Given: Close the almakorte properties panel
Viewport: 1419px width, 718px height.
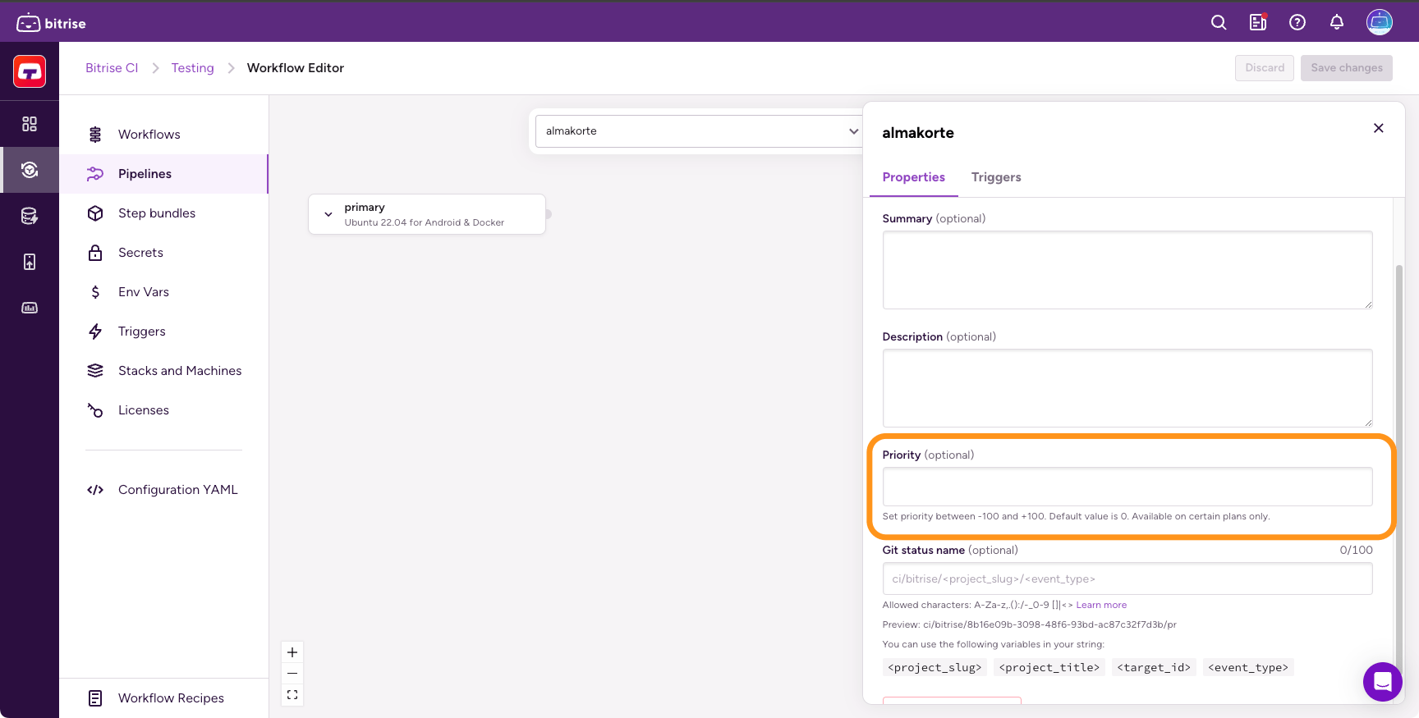Looking at the screenshot, I should click(x=1378, y=128).
